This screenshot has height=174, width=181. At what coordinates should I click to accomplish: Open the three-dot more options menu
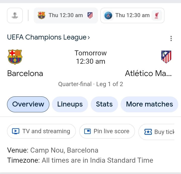[x=171, y=39]
